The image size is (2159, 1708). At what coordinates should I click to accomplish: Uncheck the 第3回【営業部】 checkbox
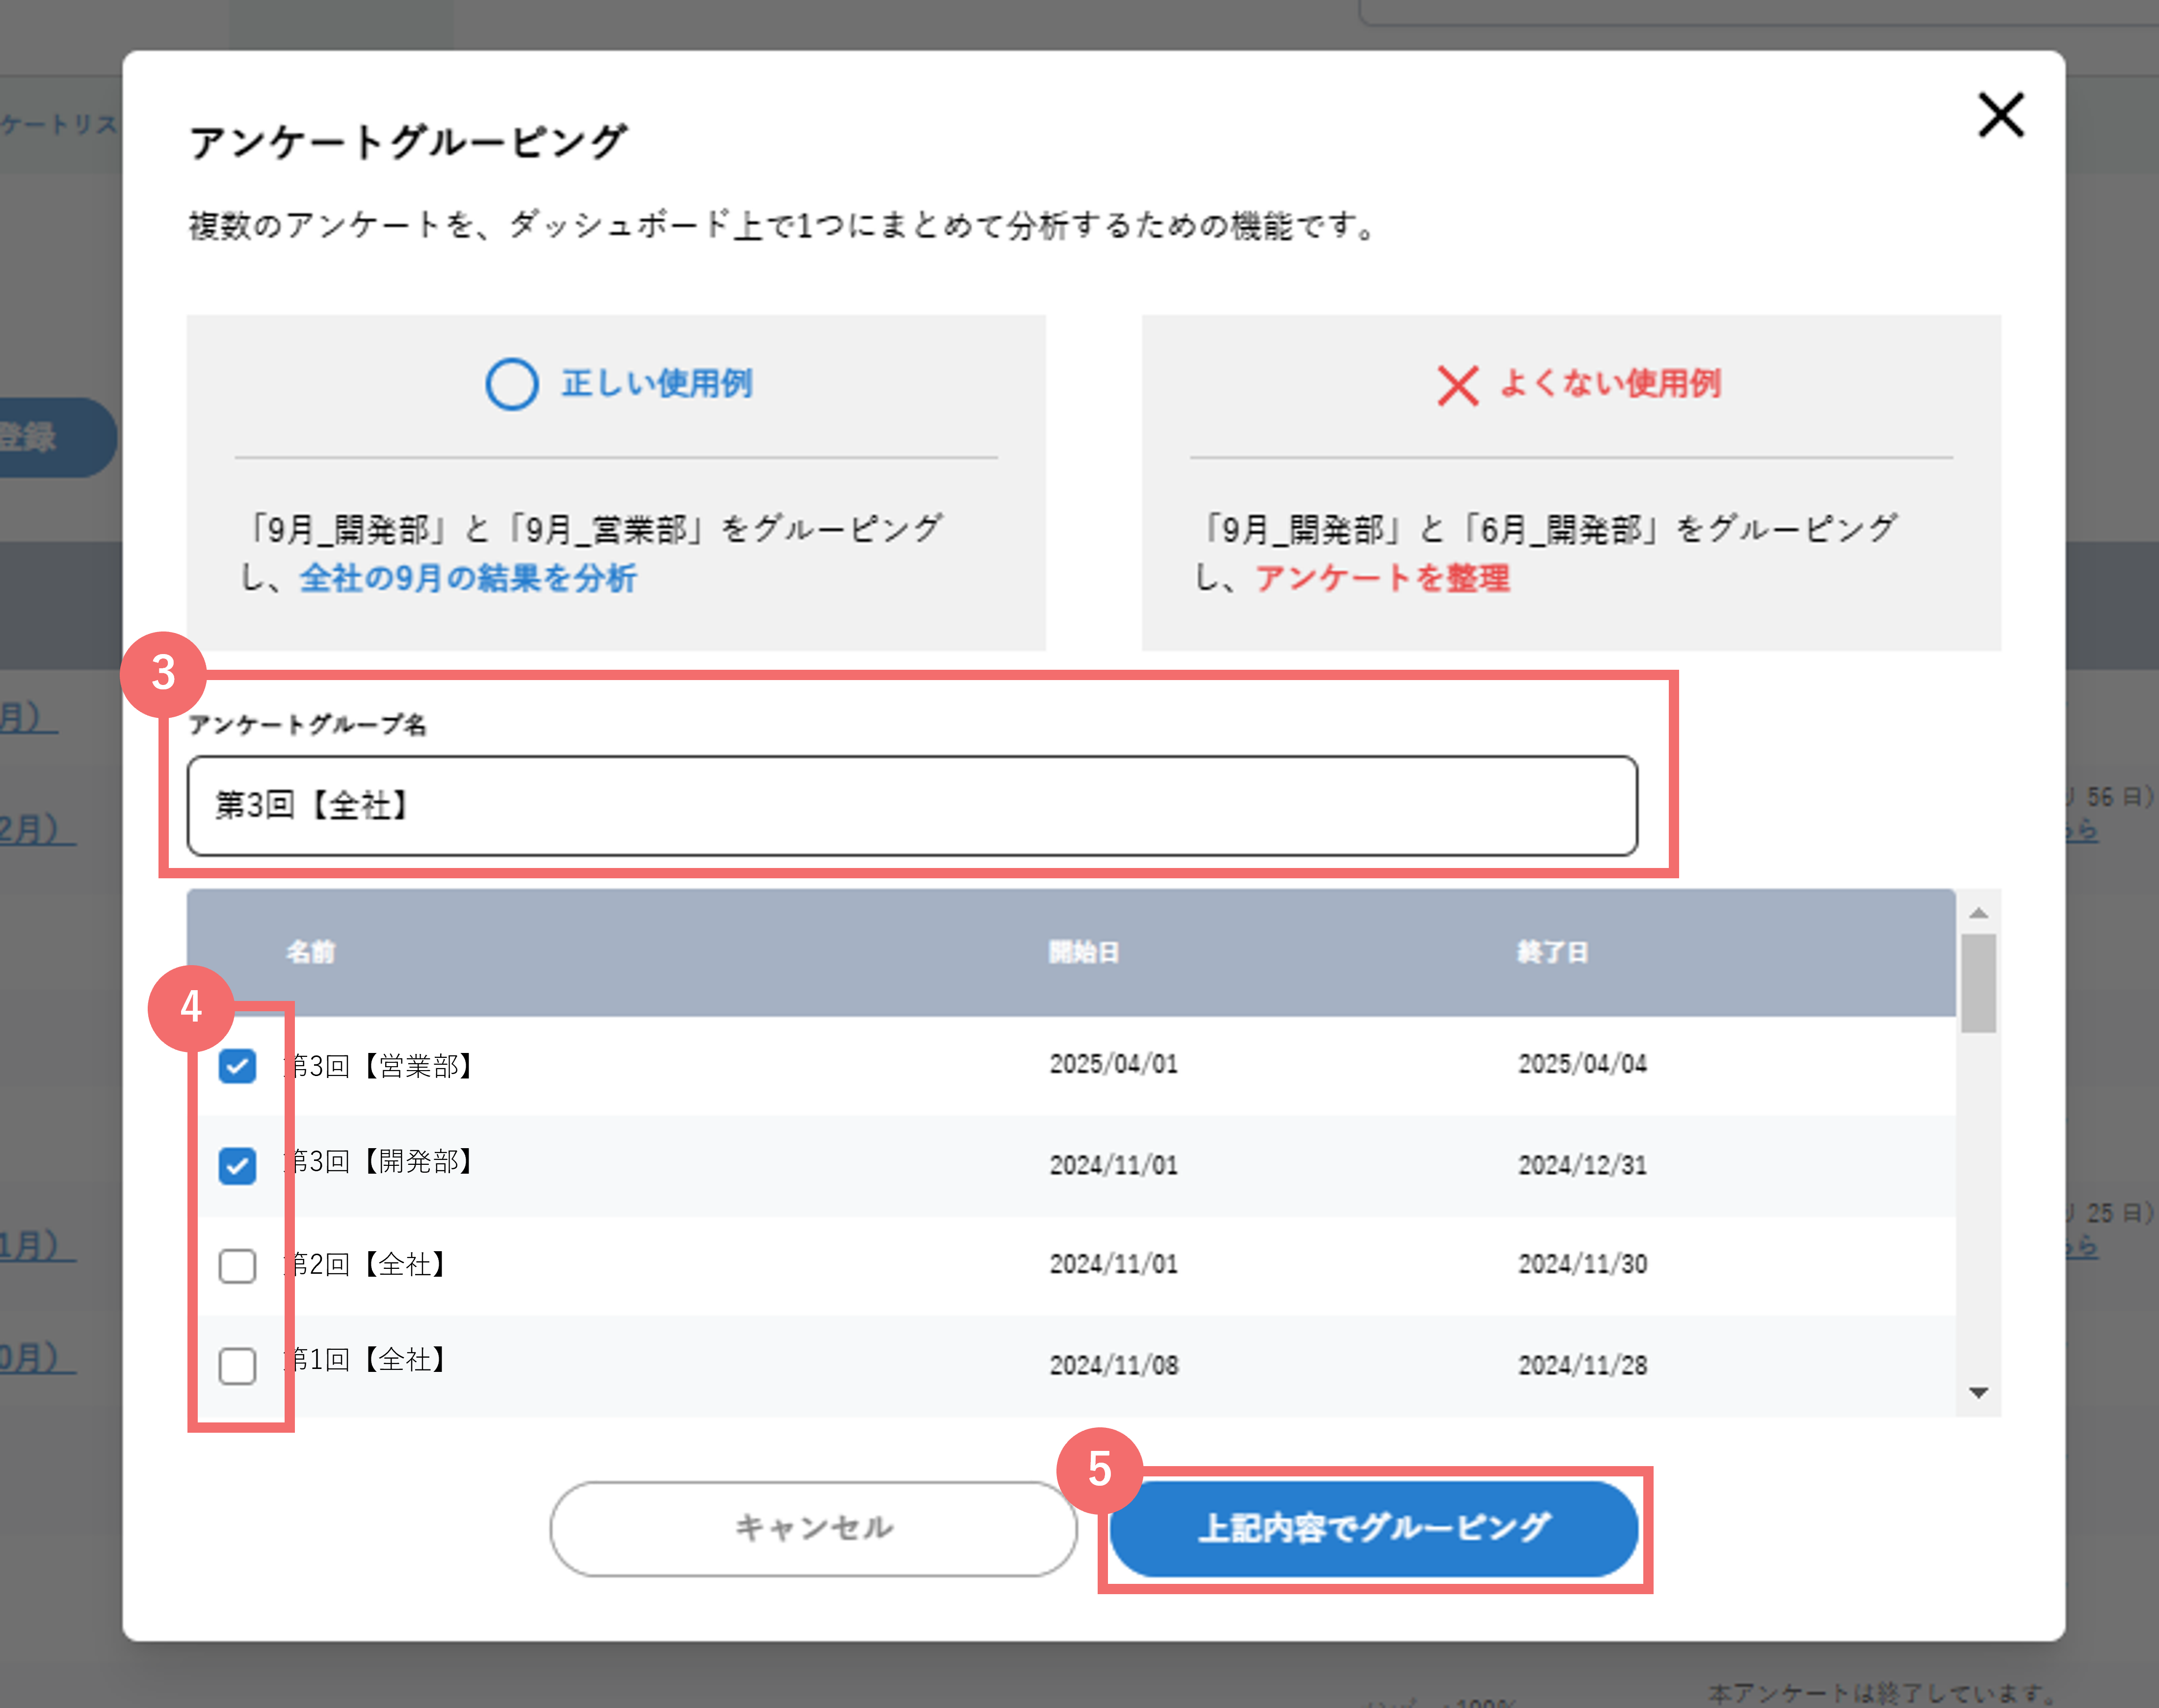pyautogui.click(x=237, y=1066)
